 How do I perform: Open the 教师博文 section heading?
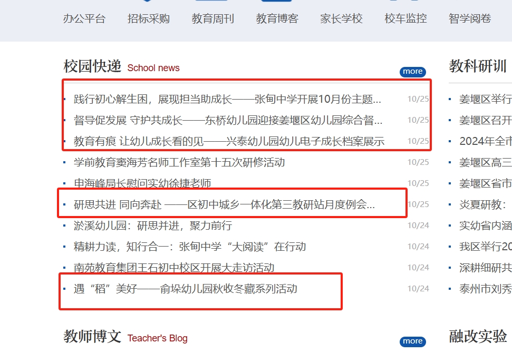(92, 336)
